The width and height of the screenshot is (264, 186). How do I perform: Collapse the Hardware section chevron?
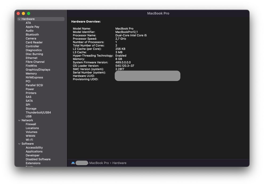tap(19, 19)
